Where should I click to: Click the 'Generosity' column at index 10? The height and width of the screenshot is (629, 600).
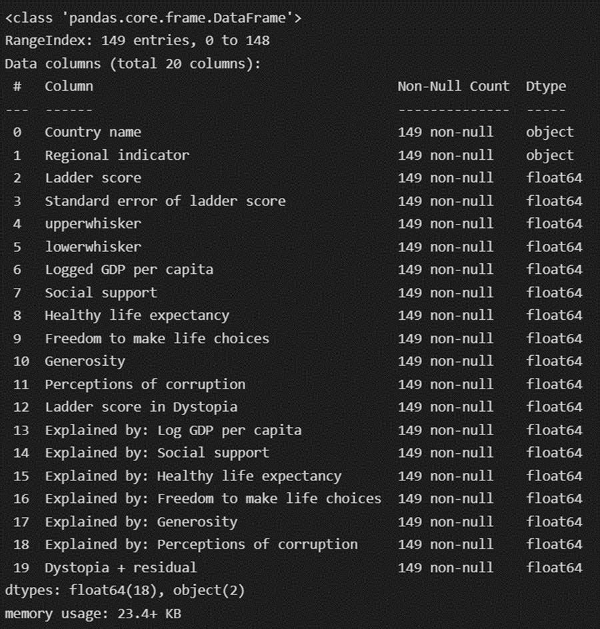85,361
